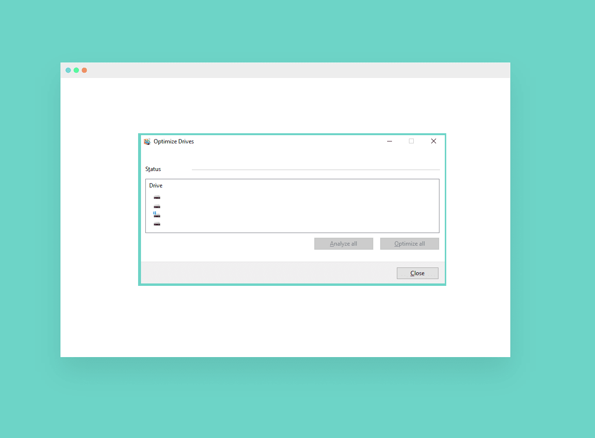The height and width of the screenshot is (438, 595).
Task: Select the first drive icon in the list
Action: pos(157,197)
